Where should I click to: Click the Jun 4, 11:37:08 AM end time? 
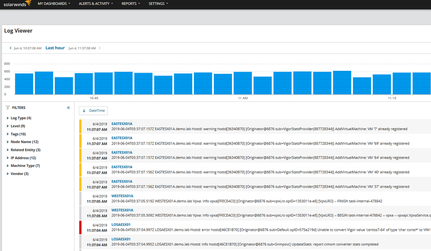click(82, 48)
